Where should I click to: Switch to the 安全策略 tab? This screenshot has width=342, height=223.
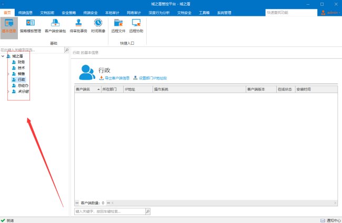coord(69,13)
